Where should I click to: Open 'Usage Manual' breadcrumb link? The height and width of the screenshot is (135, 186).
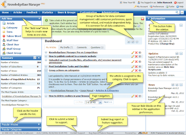(87, 90)
